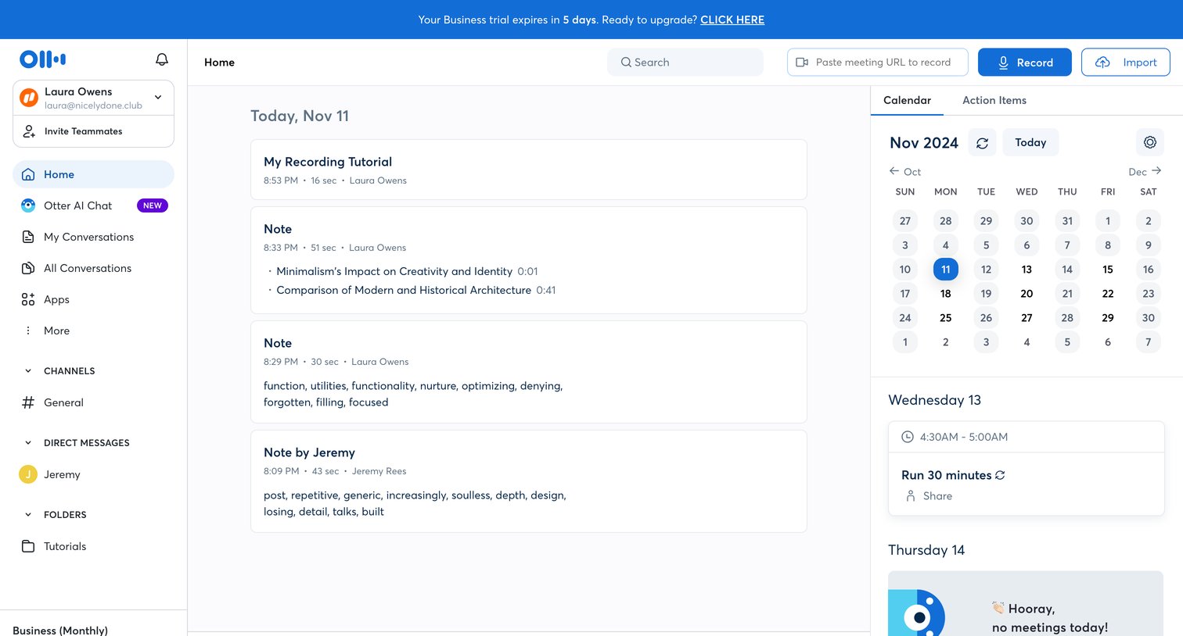
Task: Click the Import button
Action: [1126, 63]
